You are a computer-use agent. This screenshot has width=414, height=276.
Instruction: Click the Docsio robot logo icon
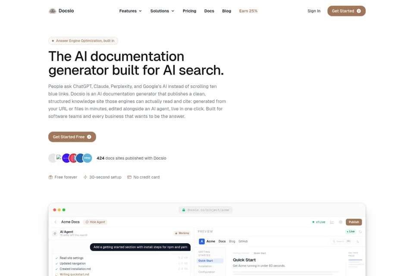pyautogui.click(x=53, y=11)
